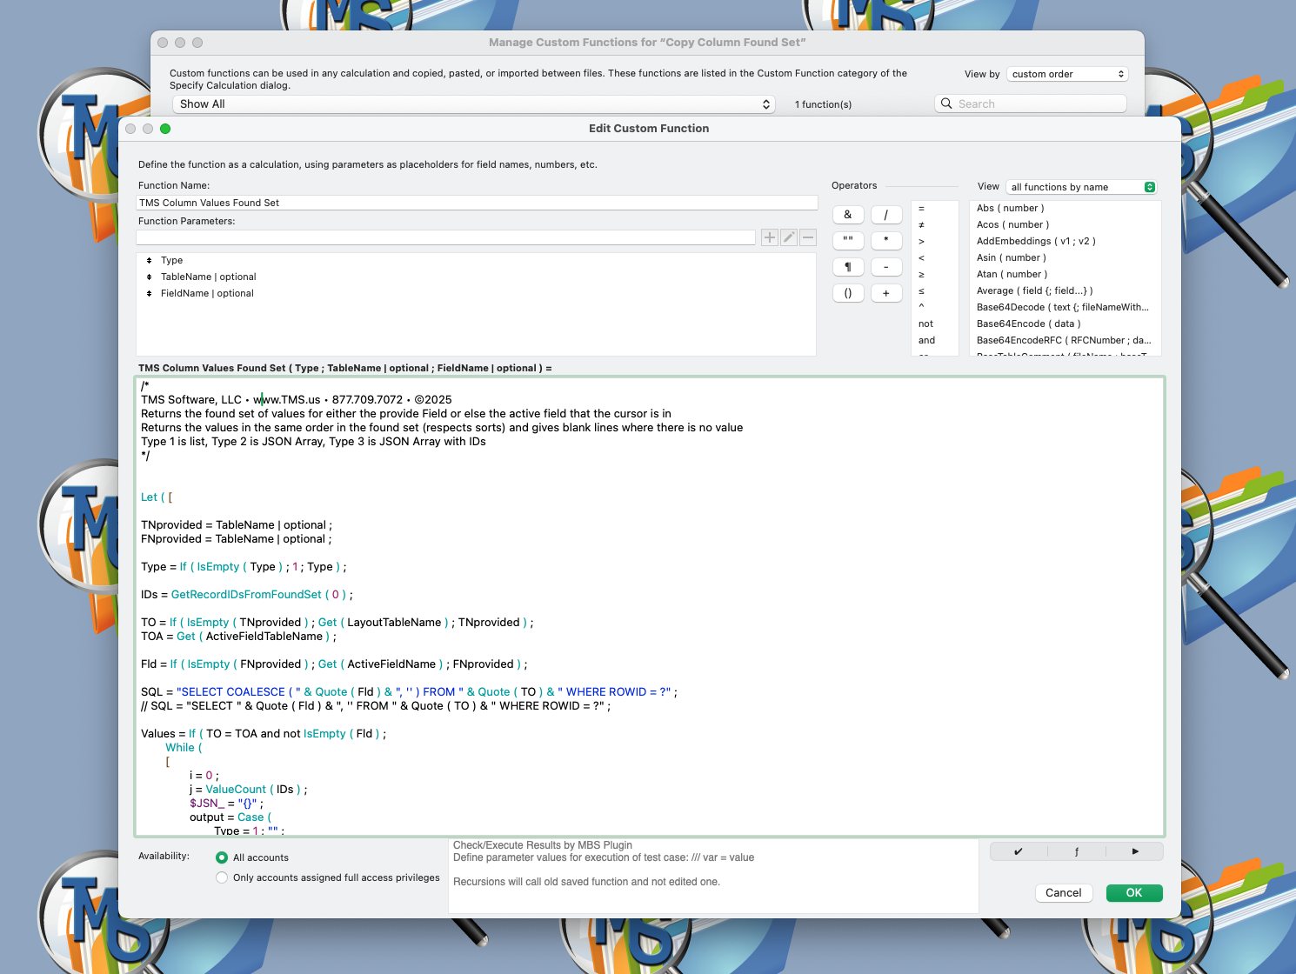Select Base64Encode ( data ) from function list
This screenshot has width=1296, height=974.
[1028, 324]
